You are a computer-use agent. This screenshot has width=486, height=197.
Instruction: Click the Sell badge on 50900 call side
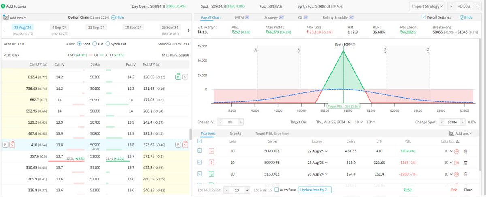point(12,144)
